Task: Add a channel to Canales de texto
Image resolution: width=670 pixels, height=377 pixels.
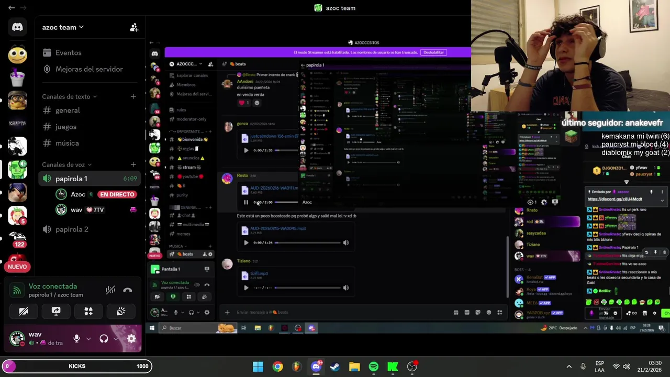Action: pyautogui.click(x=133, y=96)
